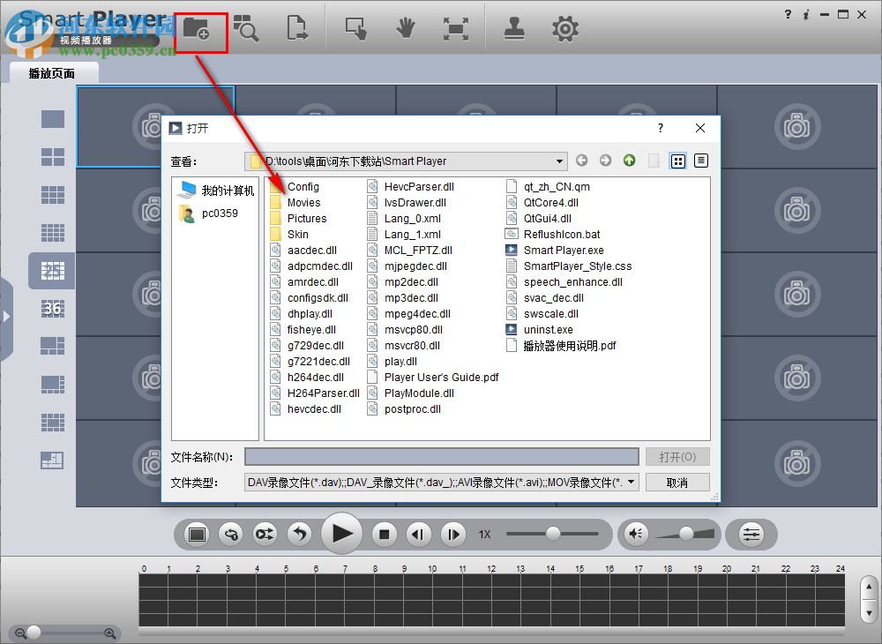Click the open file folder toolbar icon

click(197, 28)
